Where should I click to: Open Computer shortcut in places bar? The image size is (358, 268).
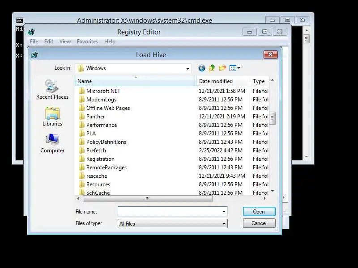click(x=52, y=143)
